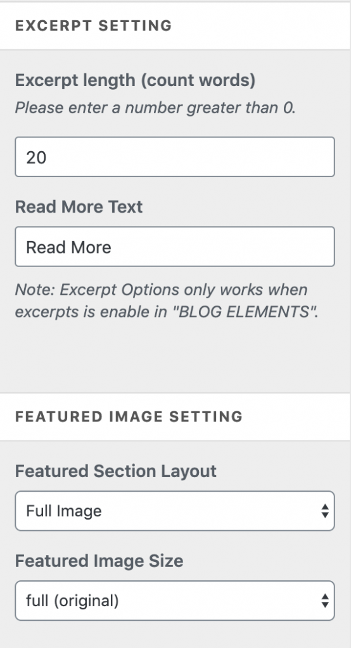Click the 'Featured Image Size' label
The width and height of the screenshot is (351, 648).
(x=99, y=561)
